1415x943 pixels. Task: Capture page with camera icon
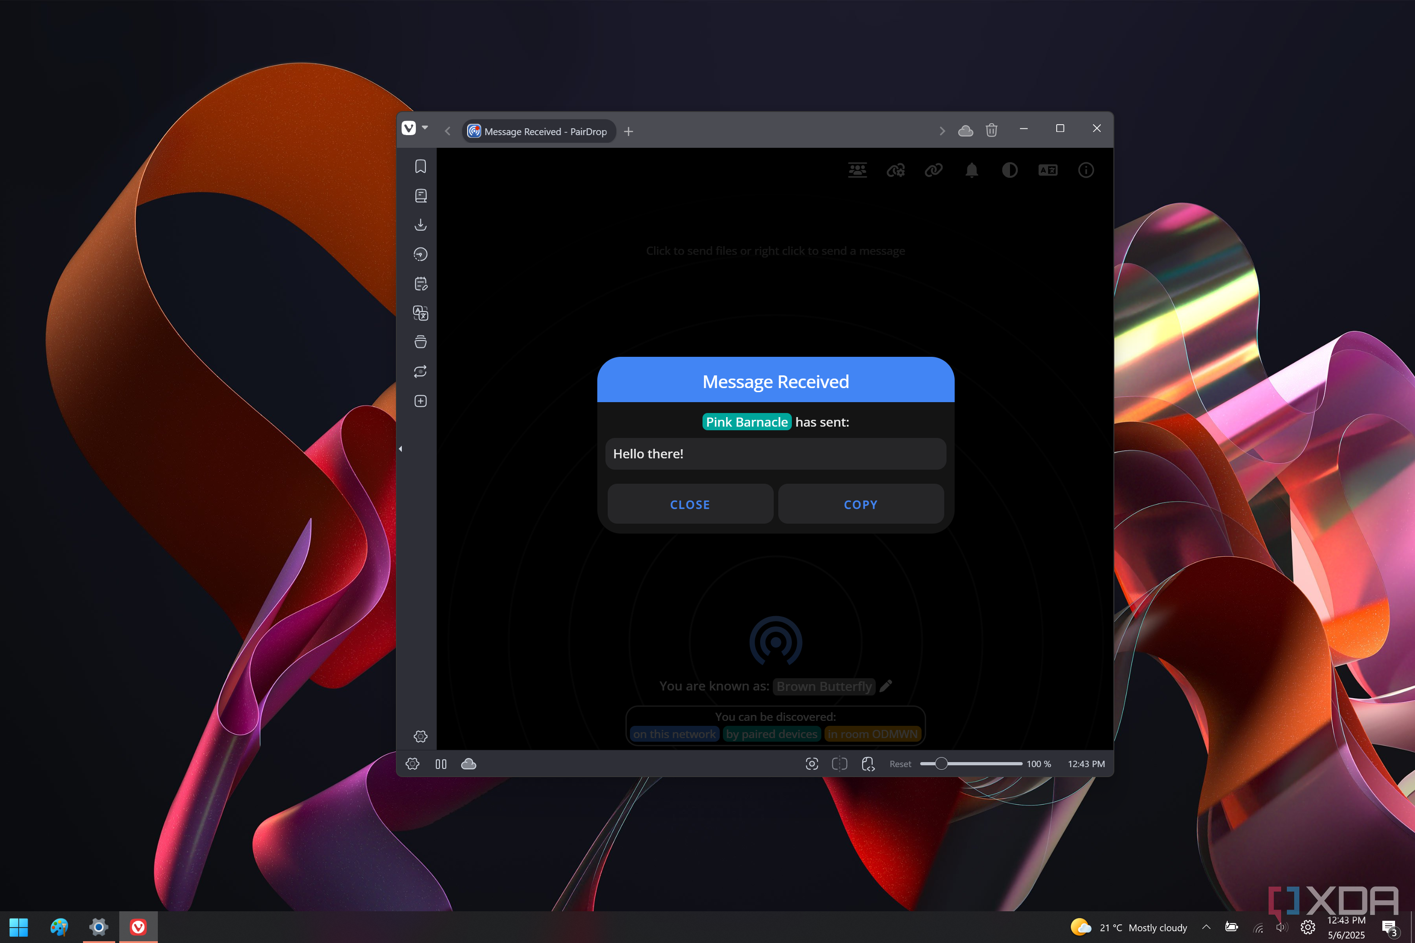pyautogui.click(x=811, y=764)
